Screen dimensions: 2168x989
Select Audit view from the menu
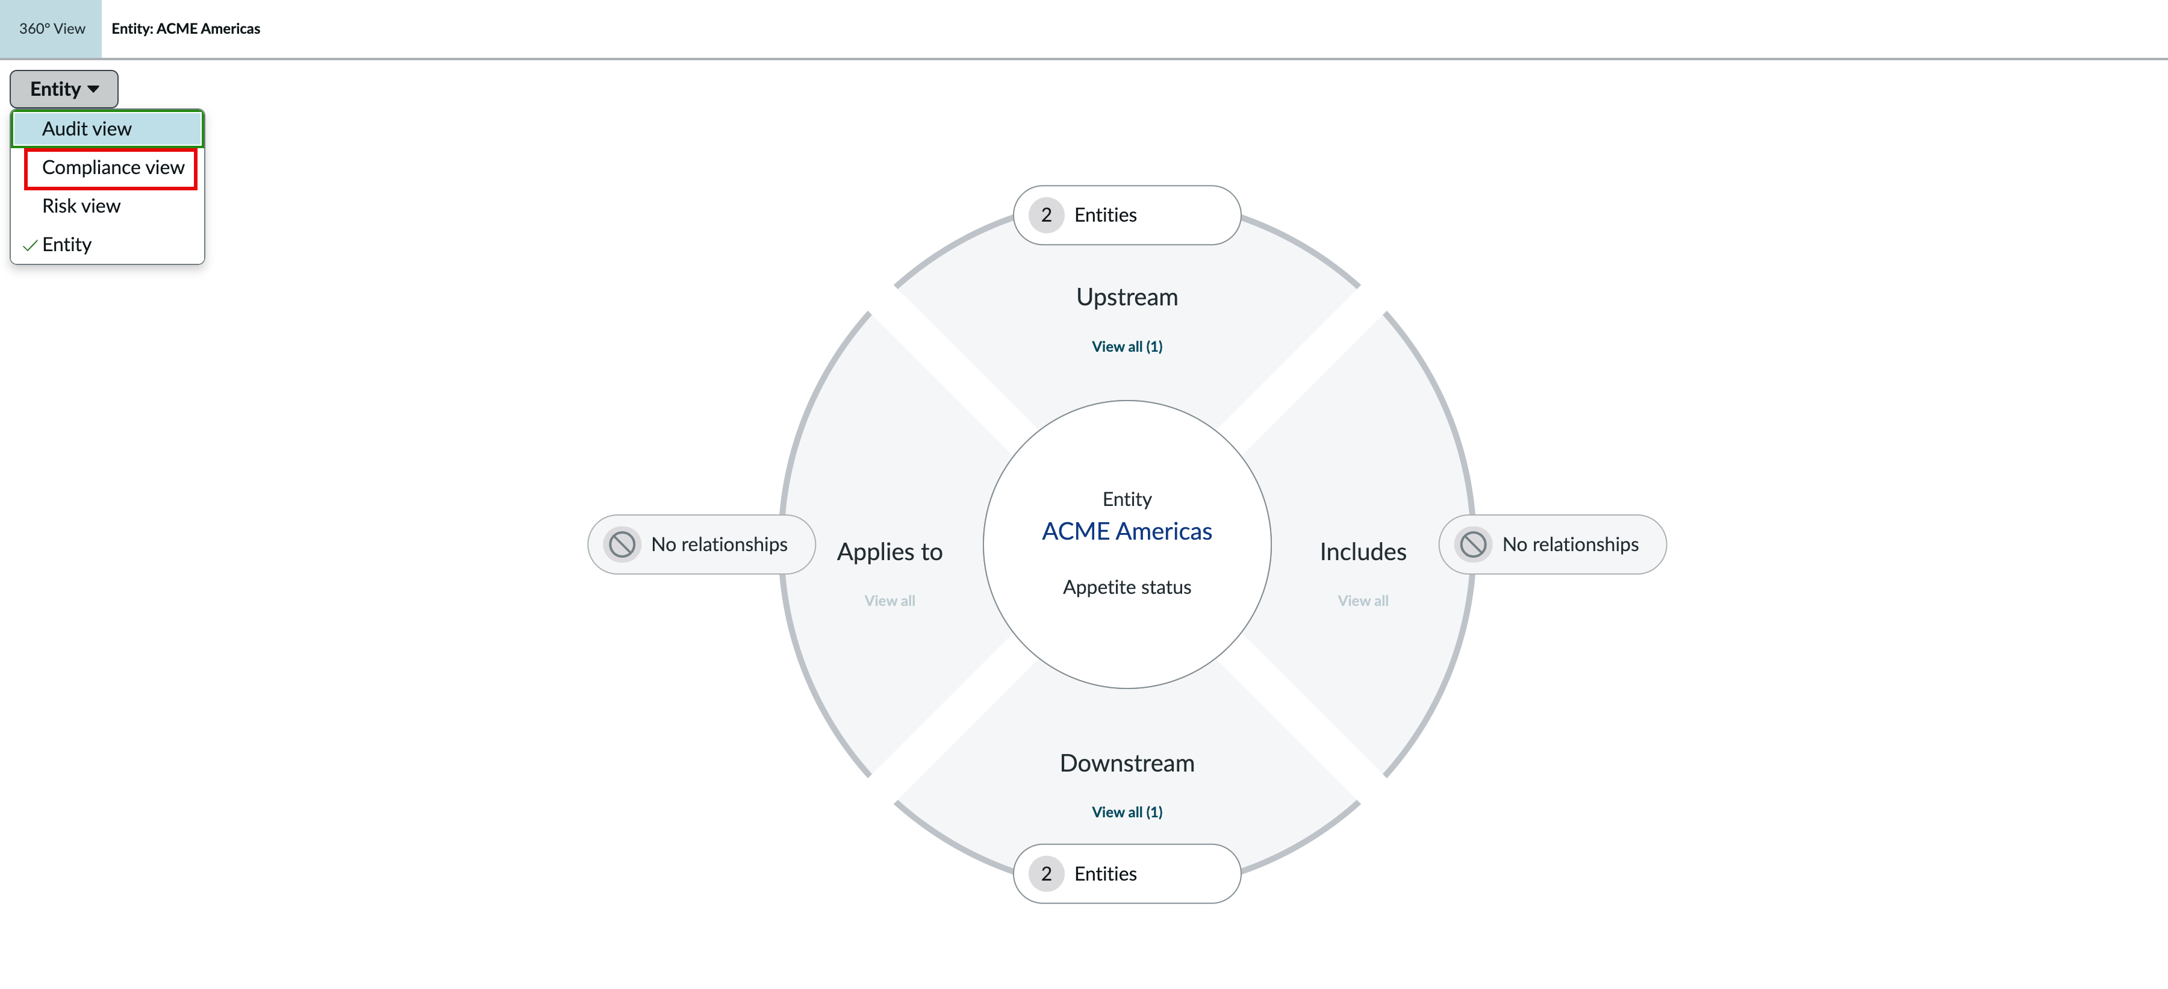(x=108, y=129)
